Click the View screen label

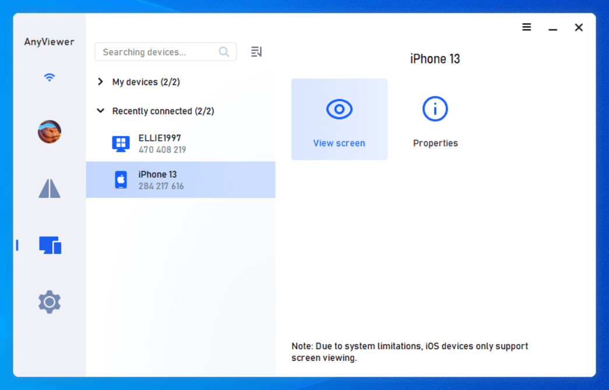tap(339, 143)
